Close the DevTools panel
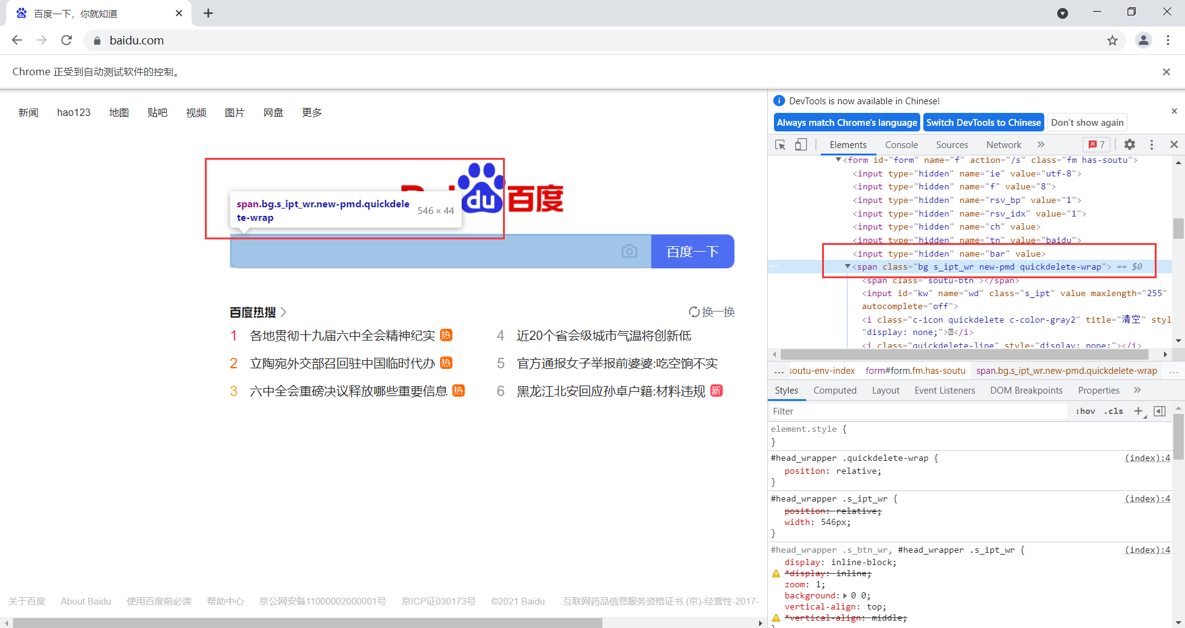 tap(1174, 144)
